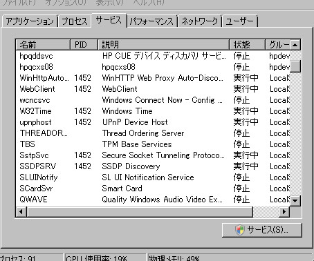This screenshot has width=314, height=261.
Task: Click 停止 status in the hpqddsvc row
Action: pos(241,56)
